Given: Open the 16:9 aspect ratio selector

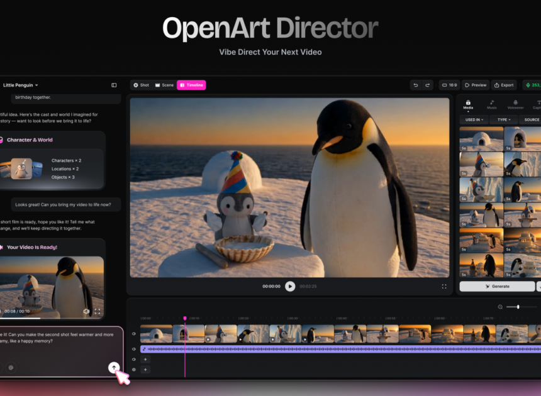Looking at the screenshot, I should [x=449, y=85].
